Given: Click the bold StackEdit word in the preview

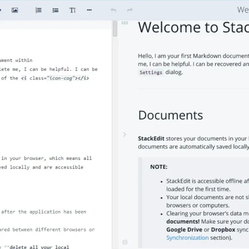Looking at the screenshot, I should pos(151,138).
